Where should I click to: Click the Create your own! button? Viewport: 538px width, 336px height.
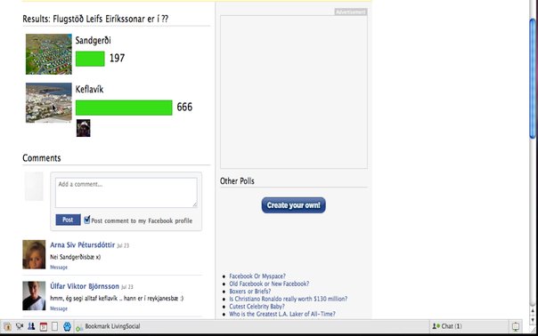click(x=293, y=205)
